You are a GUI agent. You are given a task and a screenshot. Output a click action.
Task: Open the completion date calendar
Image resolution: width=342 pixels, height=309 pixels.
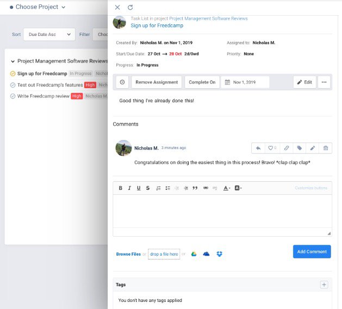[x=227, y=82]
